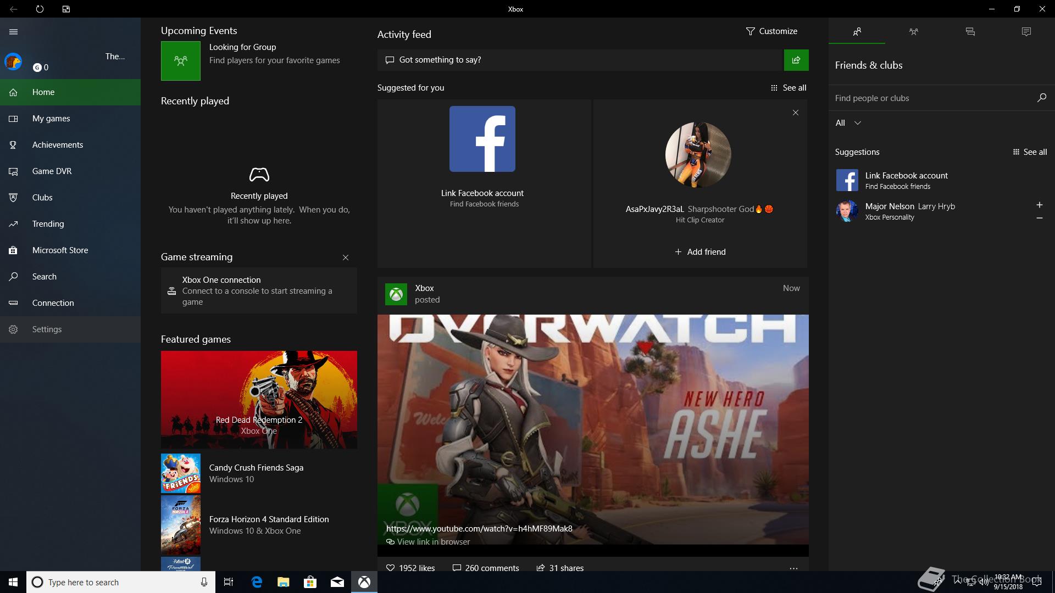Go to Home in sidebar
Image resolution: width=1055 pixels, height=593 pixels.
(x=70, y=92)
